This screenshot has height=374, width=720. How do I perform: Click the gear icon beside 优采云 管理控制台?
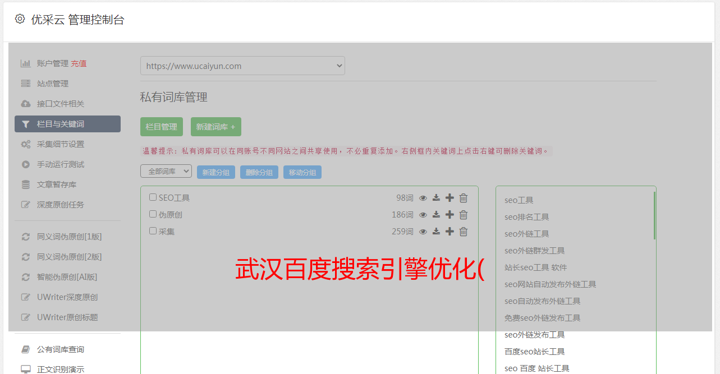[20, 19]
